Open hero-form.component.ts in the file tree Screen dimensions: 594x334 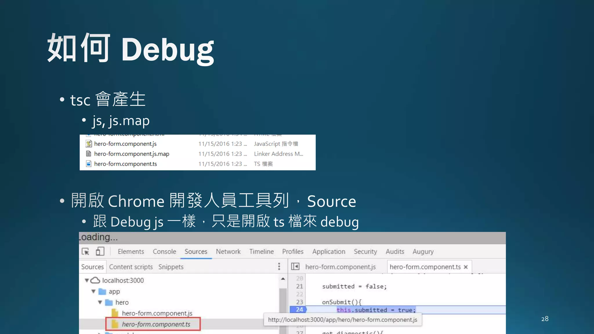point(156,324)
